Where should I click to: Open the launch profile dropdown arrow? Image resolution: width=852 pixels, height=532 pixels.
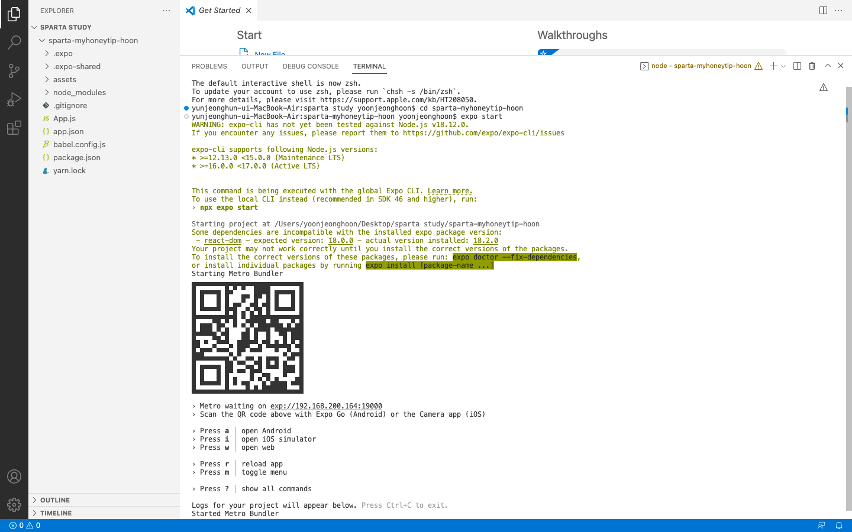(783, 66)
